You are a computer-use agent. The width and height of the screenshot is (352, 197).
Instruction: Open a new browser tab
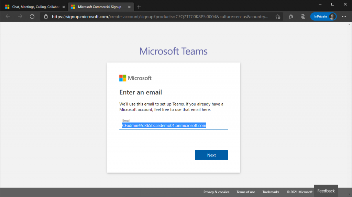(x=139, y=7)
